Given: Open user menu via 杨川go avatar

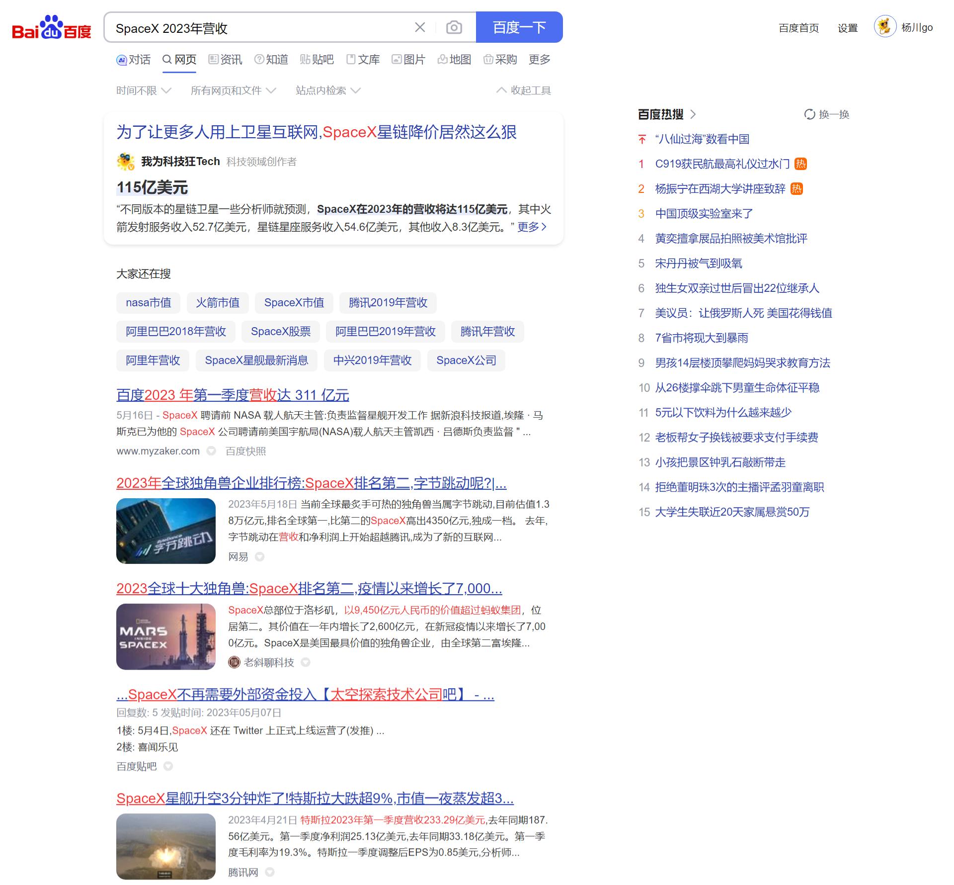Looking at the screenshot, I should [x=885, y=27].
